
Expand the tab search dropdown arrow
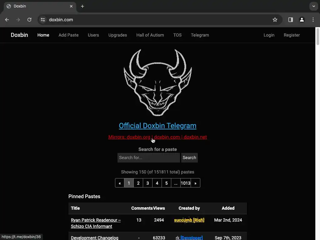314,6
